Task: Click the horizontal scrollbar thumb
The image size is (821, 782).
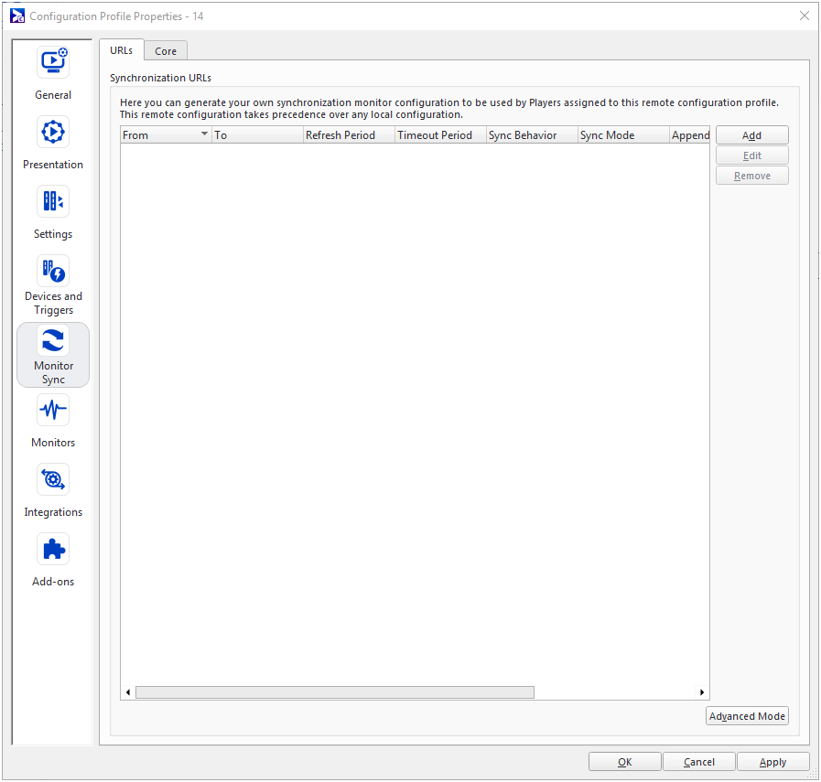Action: pos(334,692)
